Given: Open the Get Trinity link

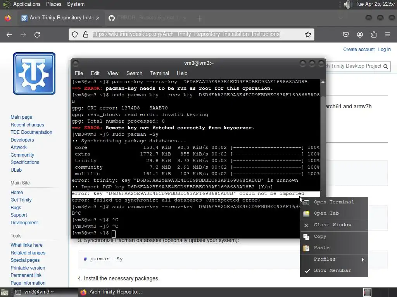Looking at the screenshot, I should (x=21, y=200).
